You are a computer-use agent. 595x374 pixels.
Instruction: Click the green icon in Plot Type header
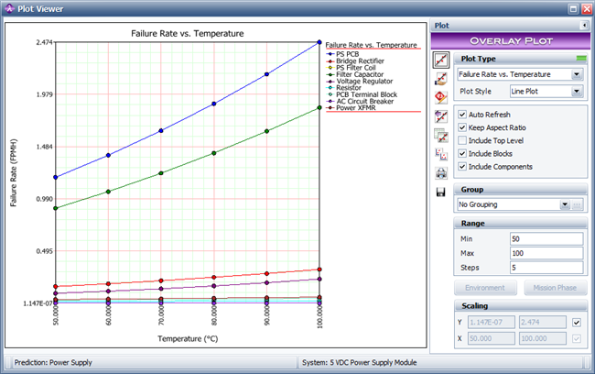tap(580, 59)
